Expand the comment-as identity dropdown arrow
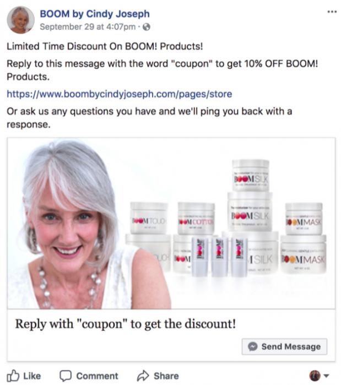 326,376
